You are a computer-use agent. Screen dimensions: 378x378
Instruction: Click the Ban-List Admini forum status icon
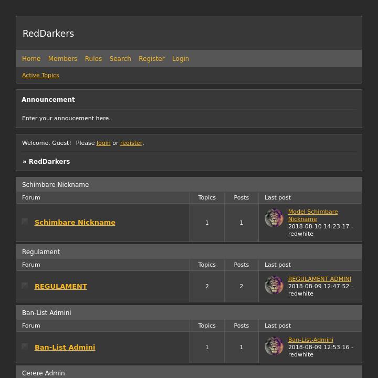pos(25,347)
